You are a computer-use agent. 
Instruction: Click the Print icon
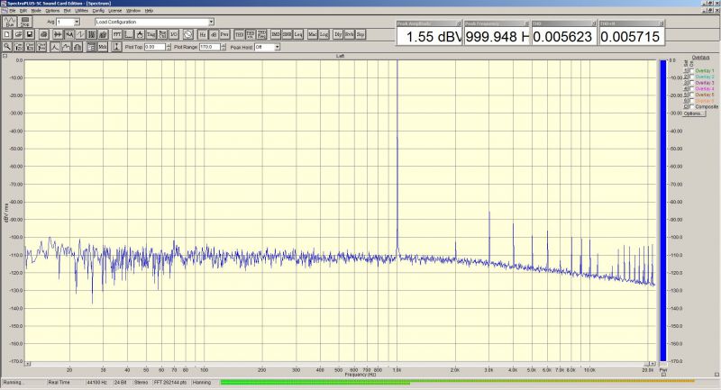pyautogui.click(x=43, y=34)
